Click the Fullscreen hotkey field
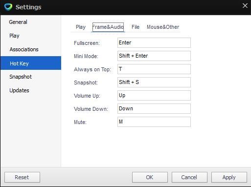This screenshot has width=251, height=187. coord(154,42)
